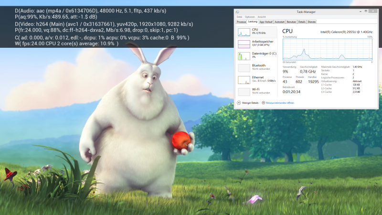
Task: Click the Leistung tab
Action: 253,21
